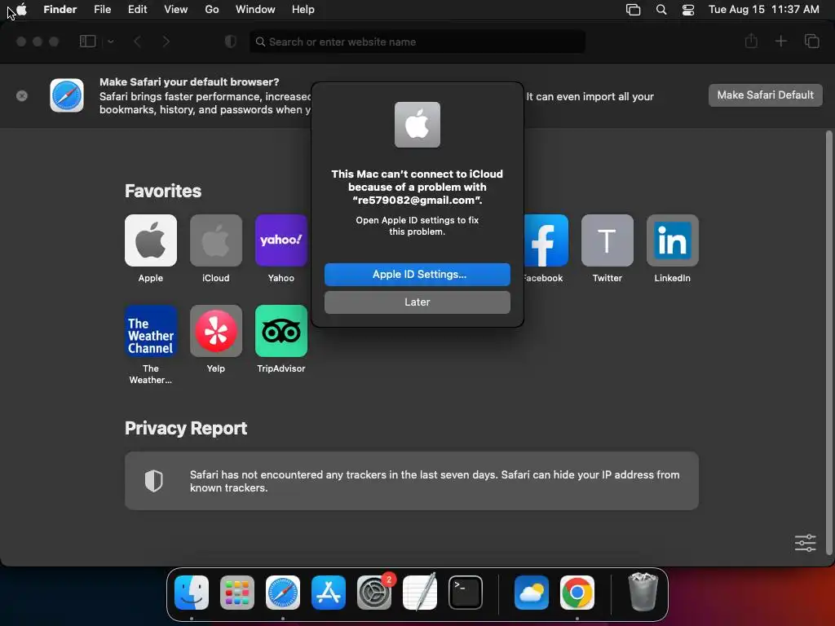Open Control Center in menu bar

tap(688, 10)
